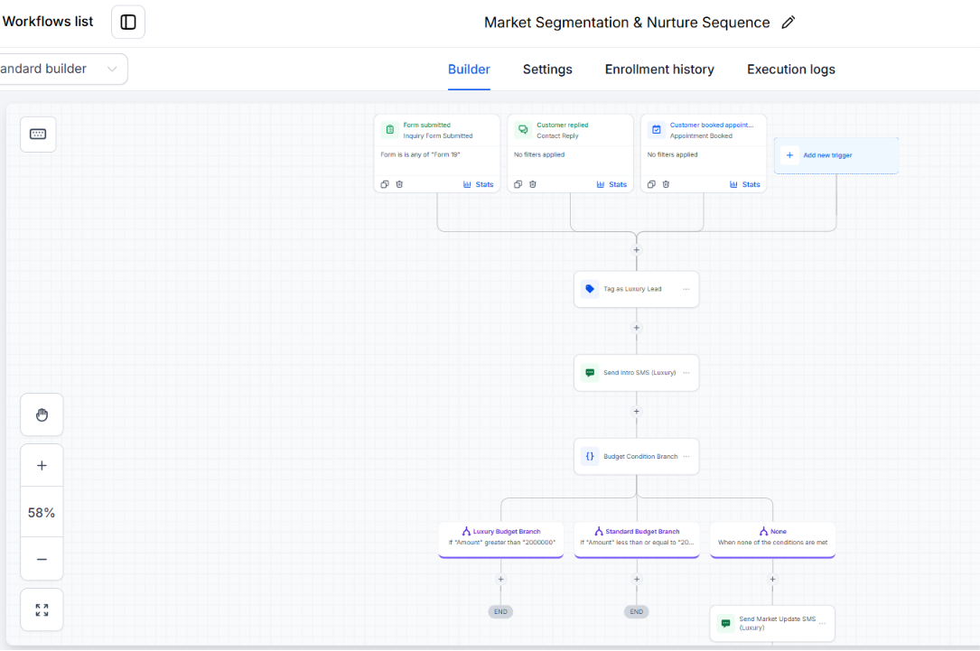Click the tag icon on Tag as Luxury Lead
This screenshot has height=651, width=980.
590,289
